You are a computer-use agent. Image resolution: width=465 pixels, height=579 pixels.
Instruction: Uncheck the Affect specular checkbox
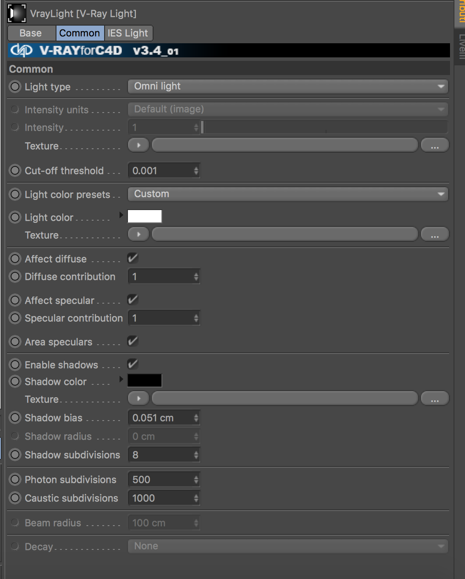133,300
